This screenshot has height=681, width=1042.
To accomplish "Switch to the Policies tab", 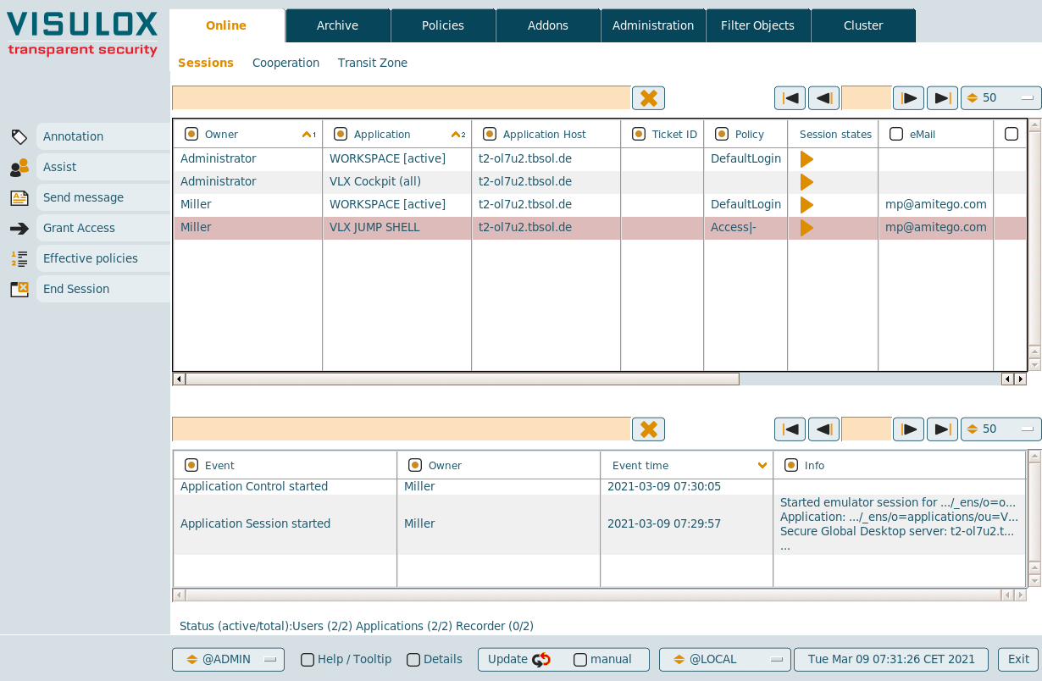I will point(443,25).
